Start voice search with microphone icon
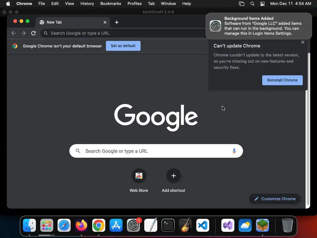317x238 pixels. (234, 151)
